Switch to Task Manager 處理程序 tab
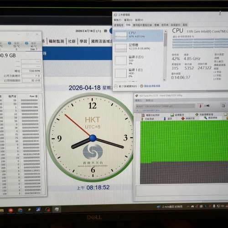The image size is (228, 228). (x=119, y=25)
